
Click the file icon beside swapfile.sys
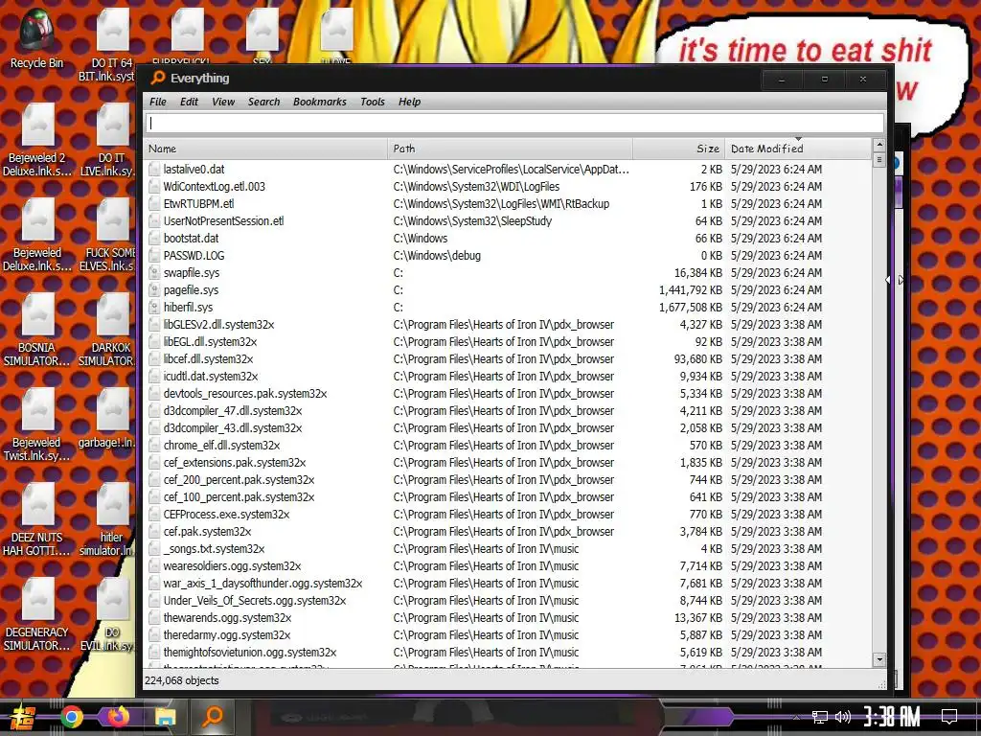(x=154, y=273)
